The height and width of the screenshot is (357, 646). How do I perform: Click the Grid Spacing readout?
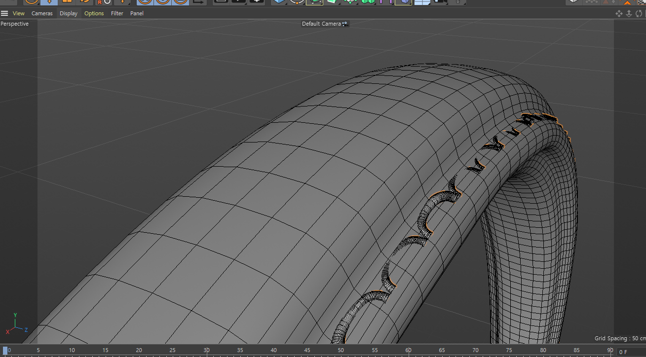point(620,338)
